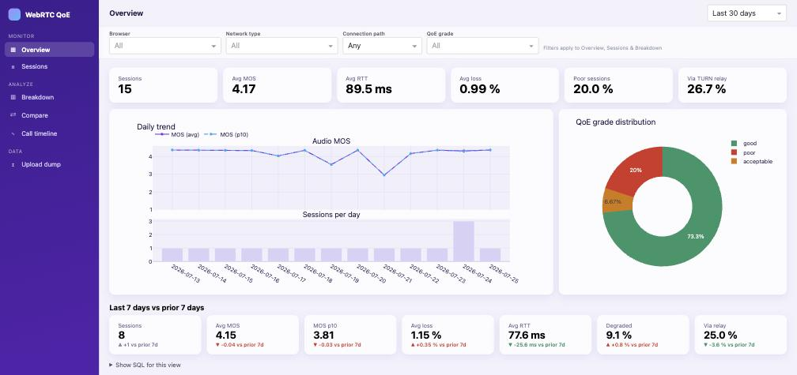Click the filters apply note text
This screenshot has width=797, height=375.
tap(602, 47)
